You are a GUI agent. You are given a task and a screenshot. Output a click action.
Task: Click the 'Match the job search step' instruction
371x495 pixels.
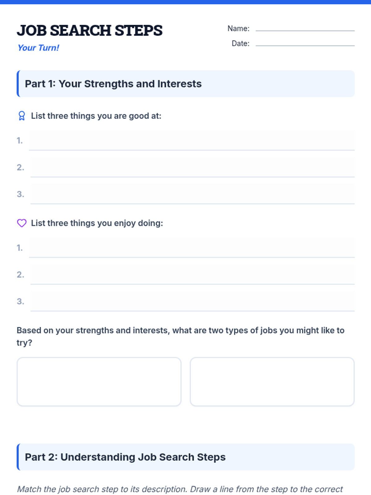(x=180, y=489)
